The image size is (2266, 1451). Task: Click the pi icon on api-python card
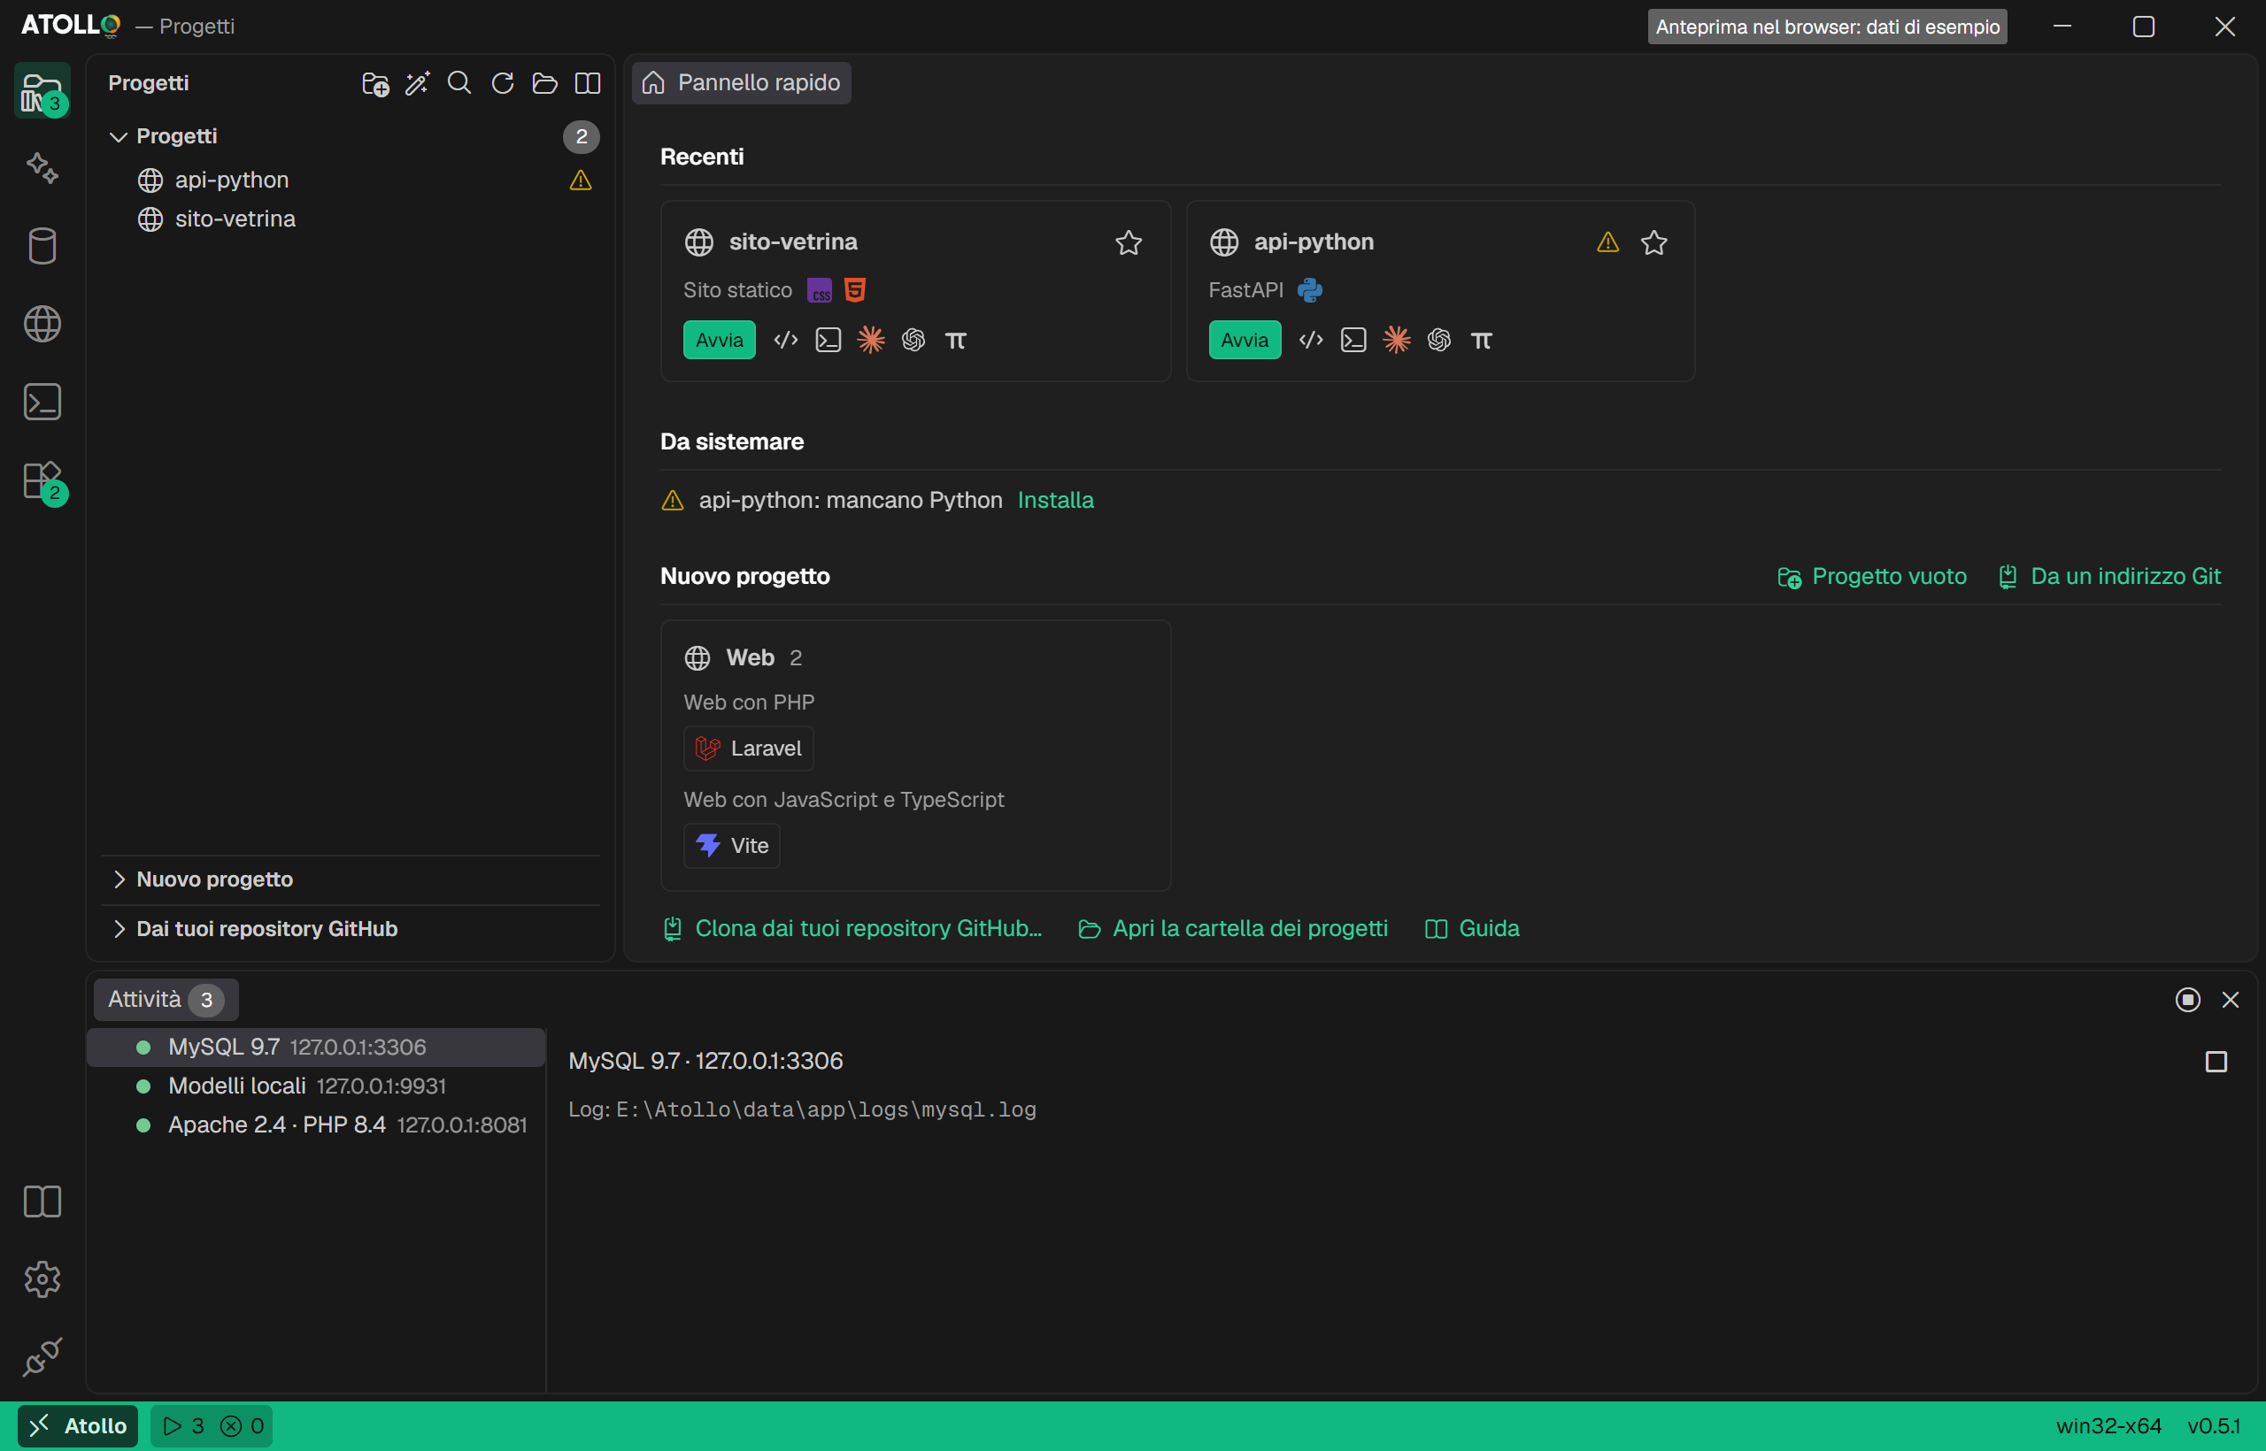tap(1481, 340)
